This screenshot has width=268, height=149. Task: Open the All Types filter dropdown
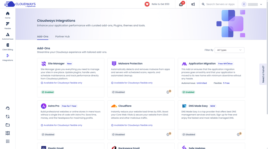229,50
